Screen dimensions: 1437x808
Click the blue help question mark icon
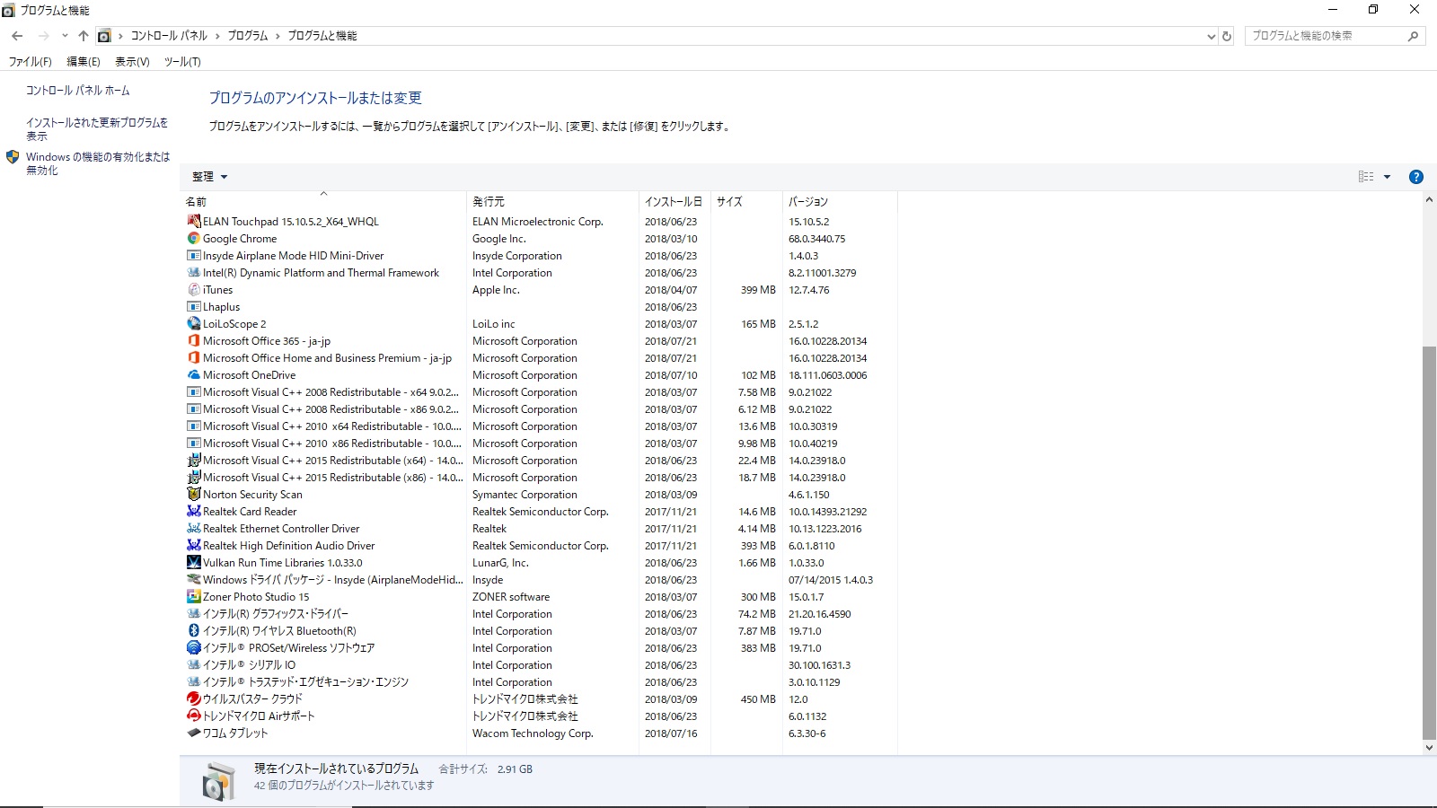pyautogui.click(x=1416, y=177)
